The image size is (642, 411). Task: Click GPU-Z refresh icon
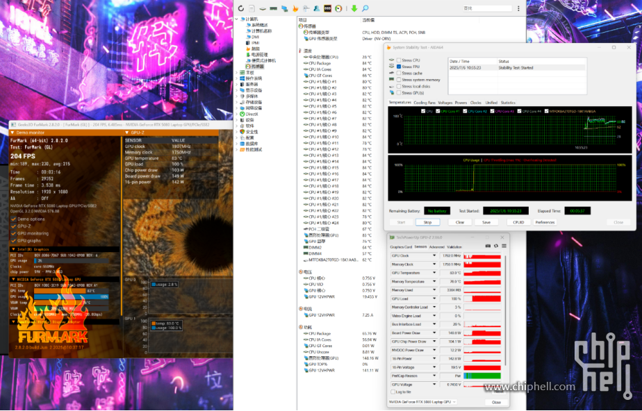pyautogui.click(x=496, y=246)
